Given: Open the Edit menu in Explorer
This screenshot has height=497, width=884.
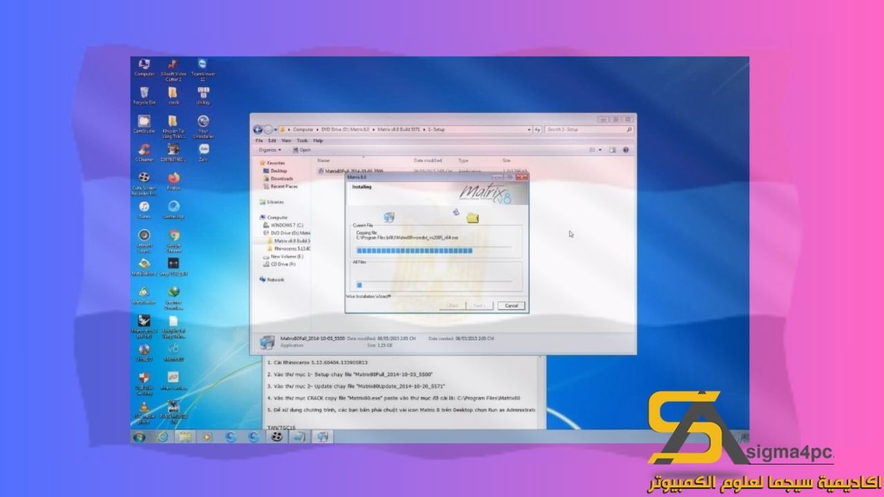Looking at the screenshot, I should 273,141.
